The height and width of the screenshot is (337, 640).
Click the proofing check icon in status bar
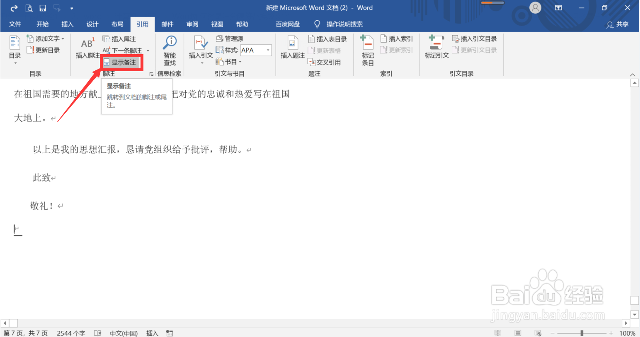coord(98,333)
